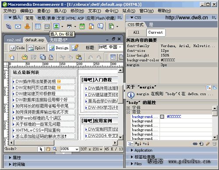
Task: Expand the 字体 category in body properties
Action: (x=128, y=108)
